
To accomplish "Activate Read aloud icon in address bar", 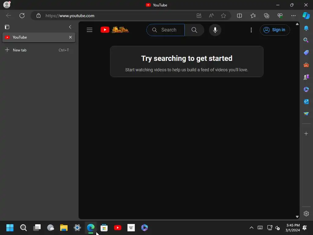I will [x=211, y=16].
